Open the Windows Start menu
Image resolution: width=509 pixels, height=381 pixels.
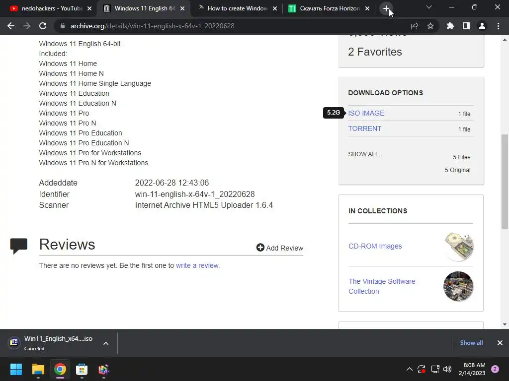point(16,369)
